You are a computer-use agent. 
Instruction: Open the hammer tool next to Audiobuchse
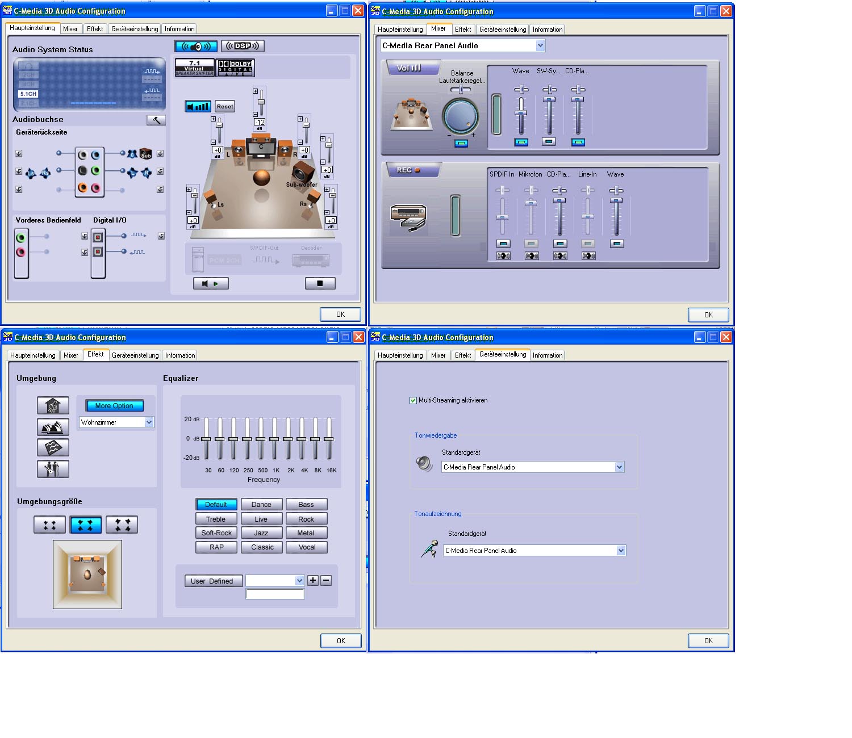[x=156, y=120]
